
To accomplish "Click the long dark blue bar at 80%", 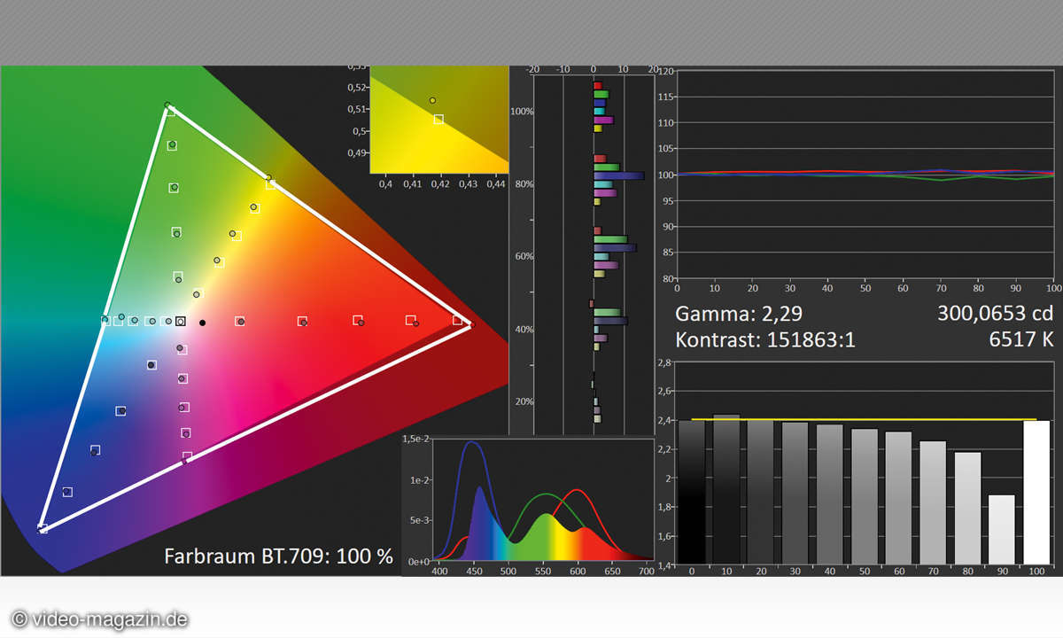I will pos(618,176).
